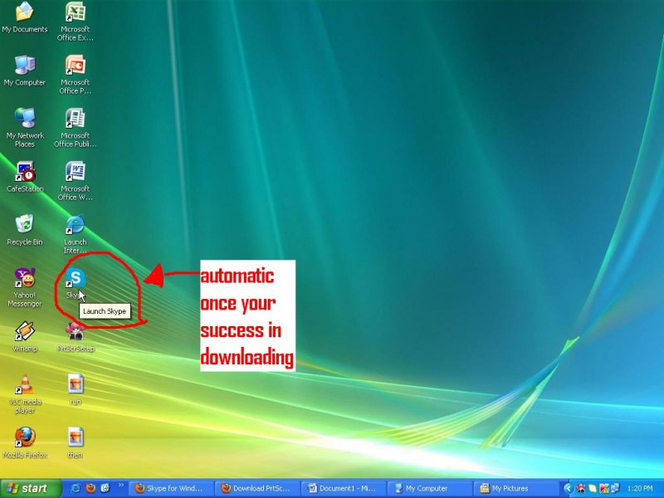The width and height of the screenshot is (664, 498).
Task: Select the My Network Places icon
Action: [x=25, y=127]
